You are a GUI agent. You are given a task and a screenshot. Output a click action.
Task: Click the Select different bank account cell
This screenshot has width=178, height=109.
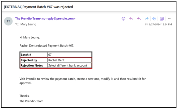tap(70, 65)
